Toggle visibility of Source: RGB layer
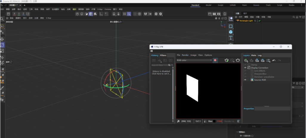This screenshot has height=138, width=306. coord(245,80)
